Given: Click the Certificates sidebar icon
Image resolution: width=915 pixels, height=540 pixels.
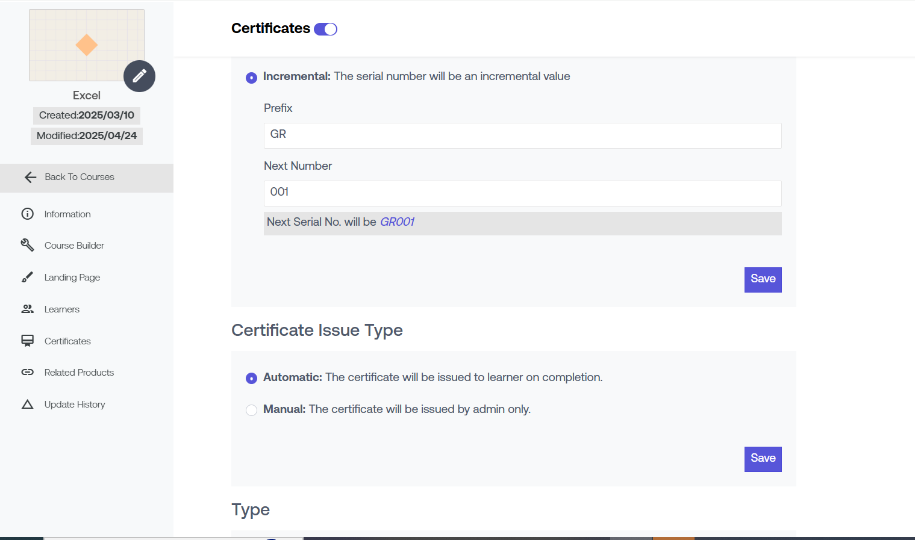Looking at the screenshot, I should 28,341.
